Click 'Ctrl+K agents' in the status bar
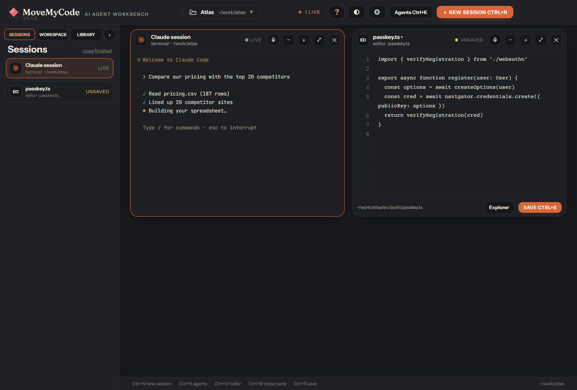 coord(193,384)
